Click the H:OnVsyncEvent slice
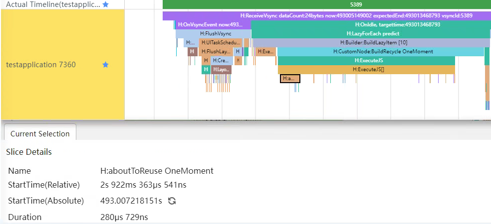The image size is (491, 224). coord(210,24)
